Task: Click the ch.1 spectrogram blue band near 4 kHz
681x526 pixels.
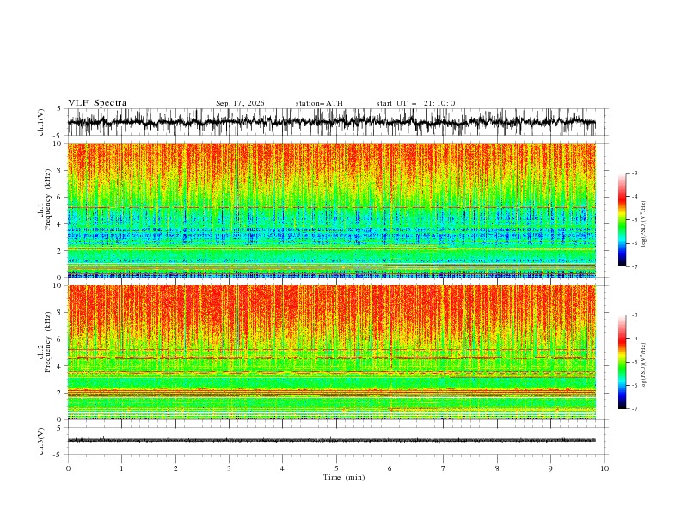Action: (331, 226)
